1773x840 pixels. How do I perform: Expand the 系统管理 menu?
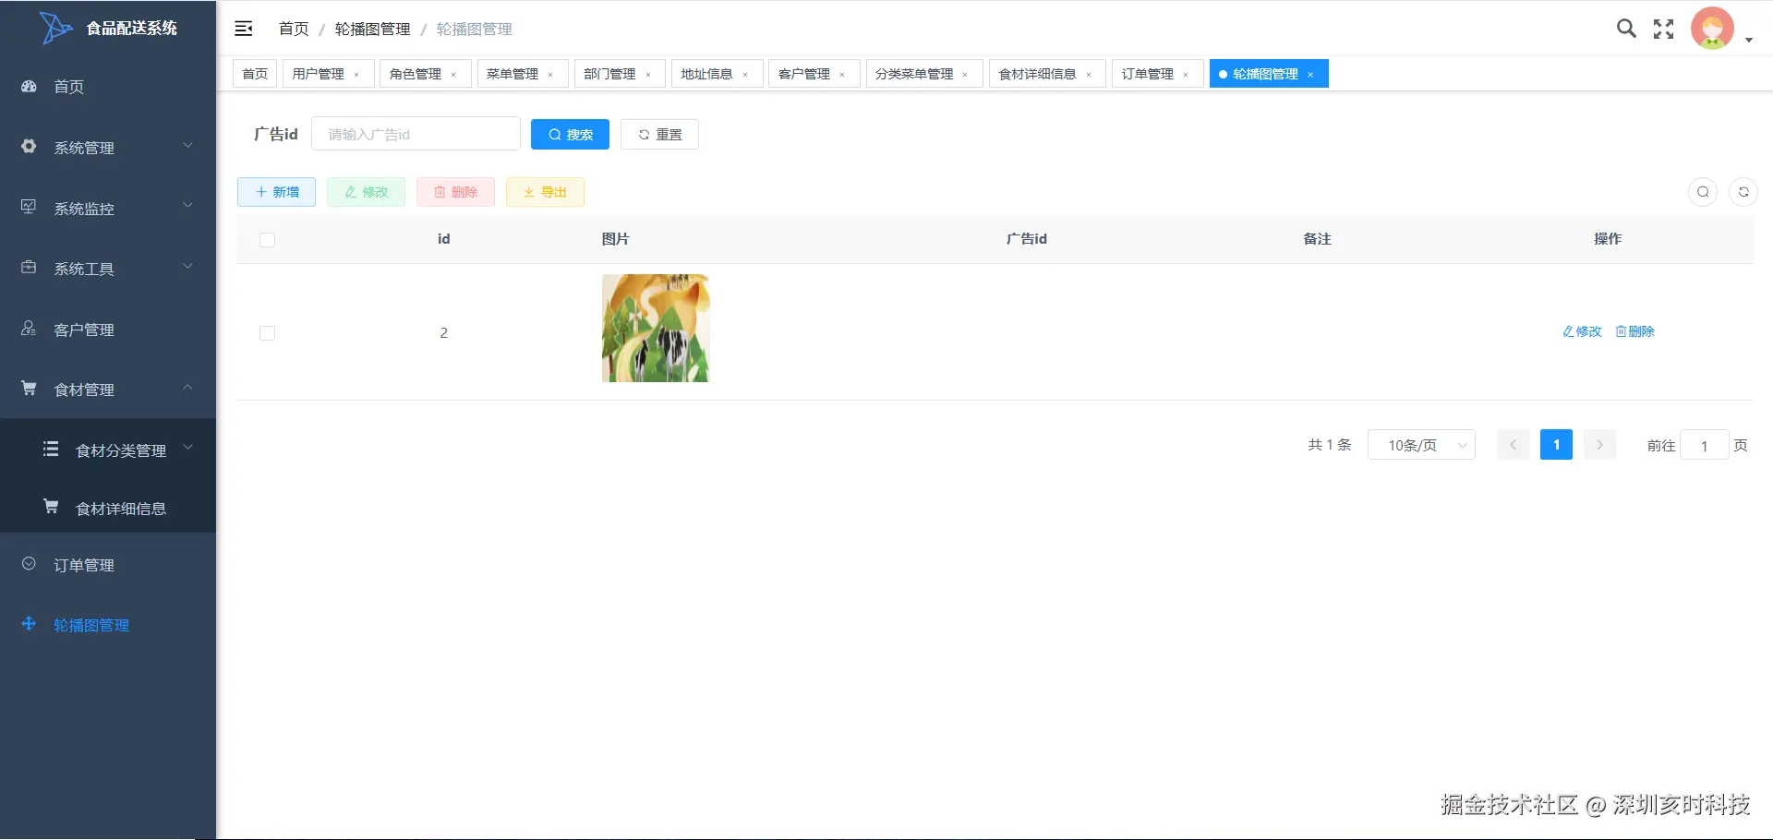tap(83, 147)
